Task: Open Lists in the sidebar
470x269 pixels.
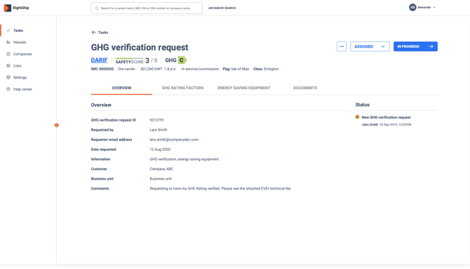Action: [17, 66]
